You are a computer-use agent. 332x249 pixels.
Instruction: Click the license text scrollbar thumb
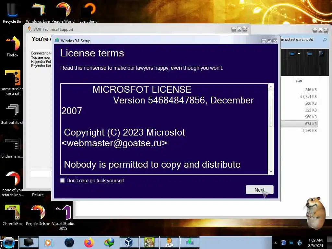[271, 108]
